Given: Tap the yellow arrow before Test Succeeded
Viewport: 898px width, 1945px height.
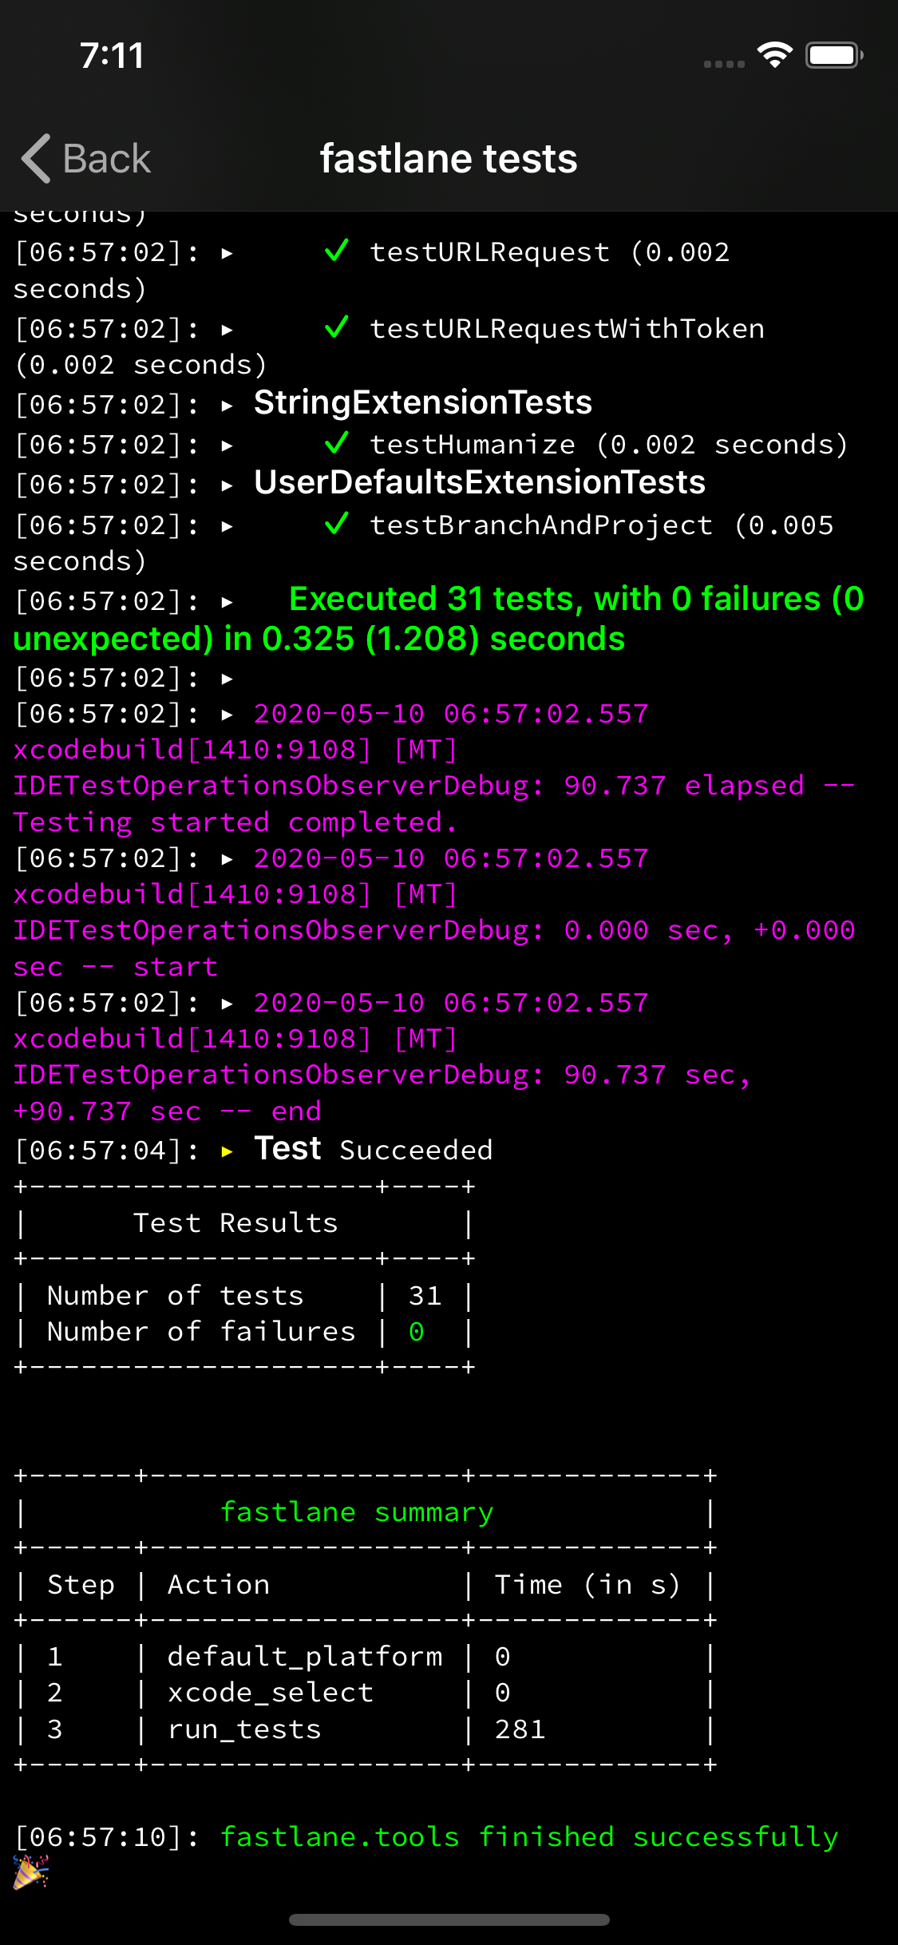Looking at the screenshot, I should [x=227, y=1151].
